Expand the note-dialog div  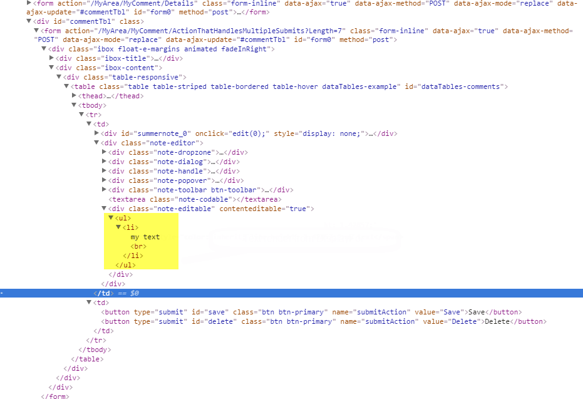coord(105,162)
